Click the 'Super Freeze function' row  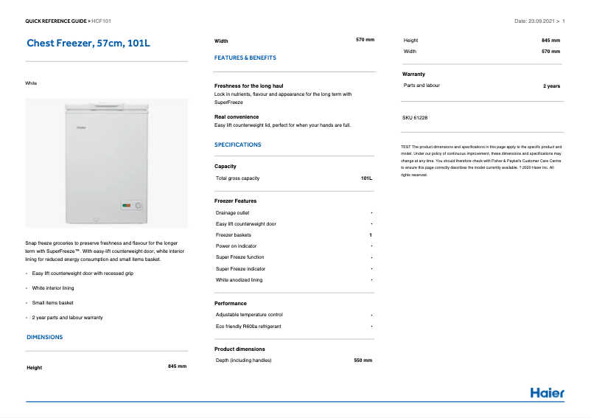click(x=294, y=257)
